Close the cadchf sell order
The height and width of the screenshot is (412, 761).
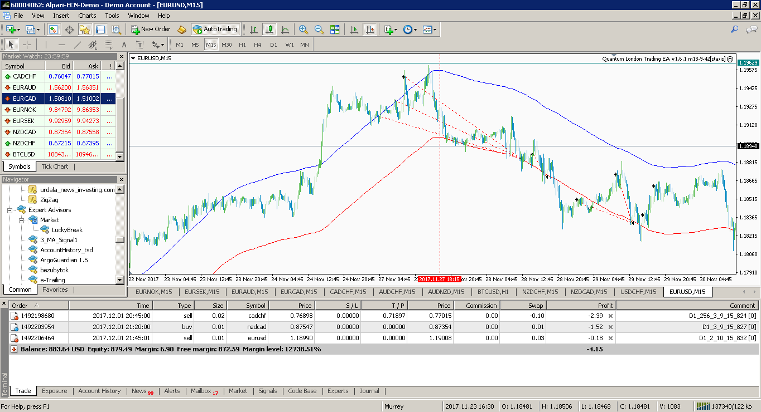tap(610, 316)
